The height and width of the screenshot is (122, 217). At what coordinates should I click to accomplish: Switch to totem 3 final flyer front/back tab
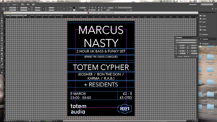pyautogui.click(x=46, y=15)
